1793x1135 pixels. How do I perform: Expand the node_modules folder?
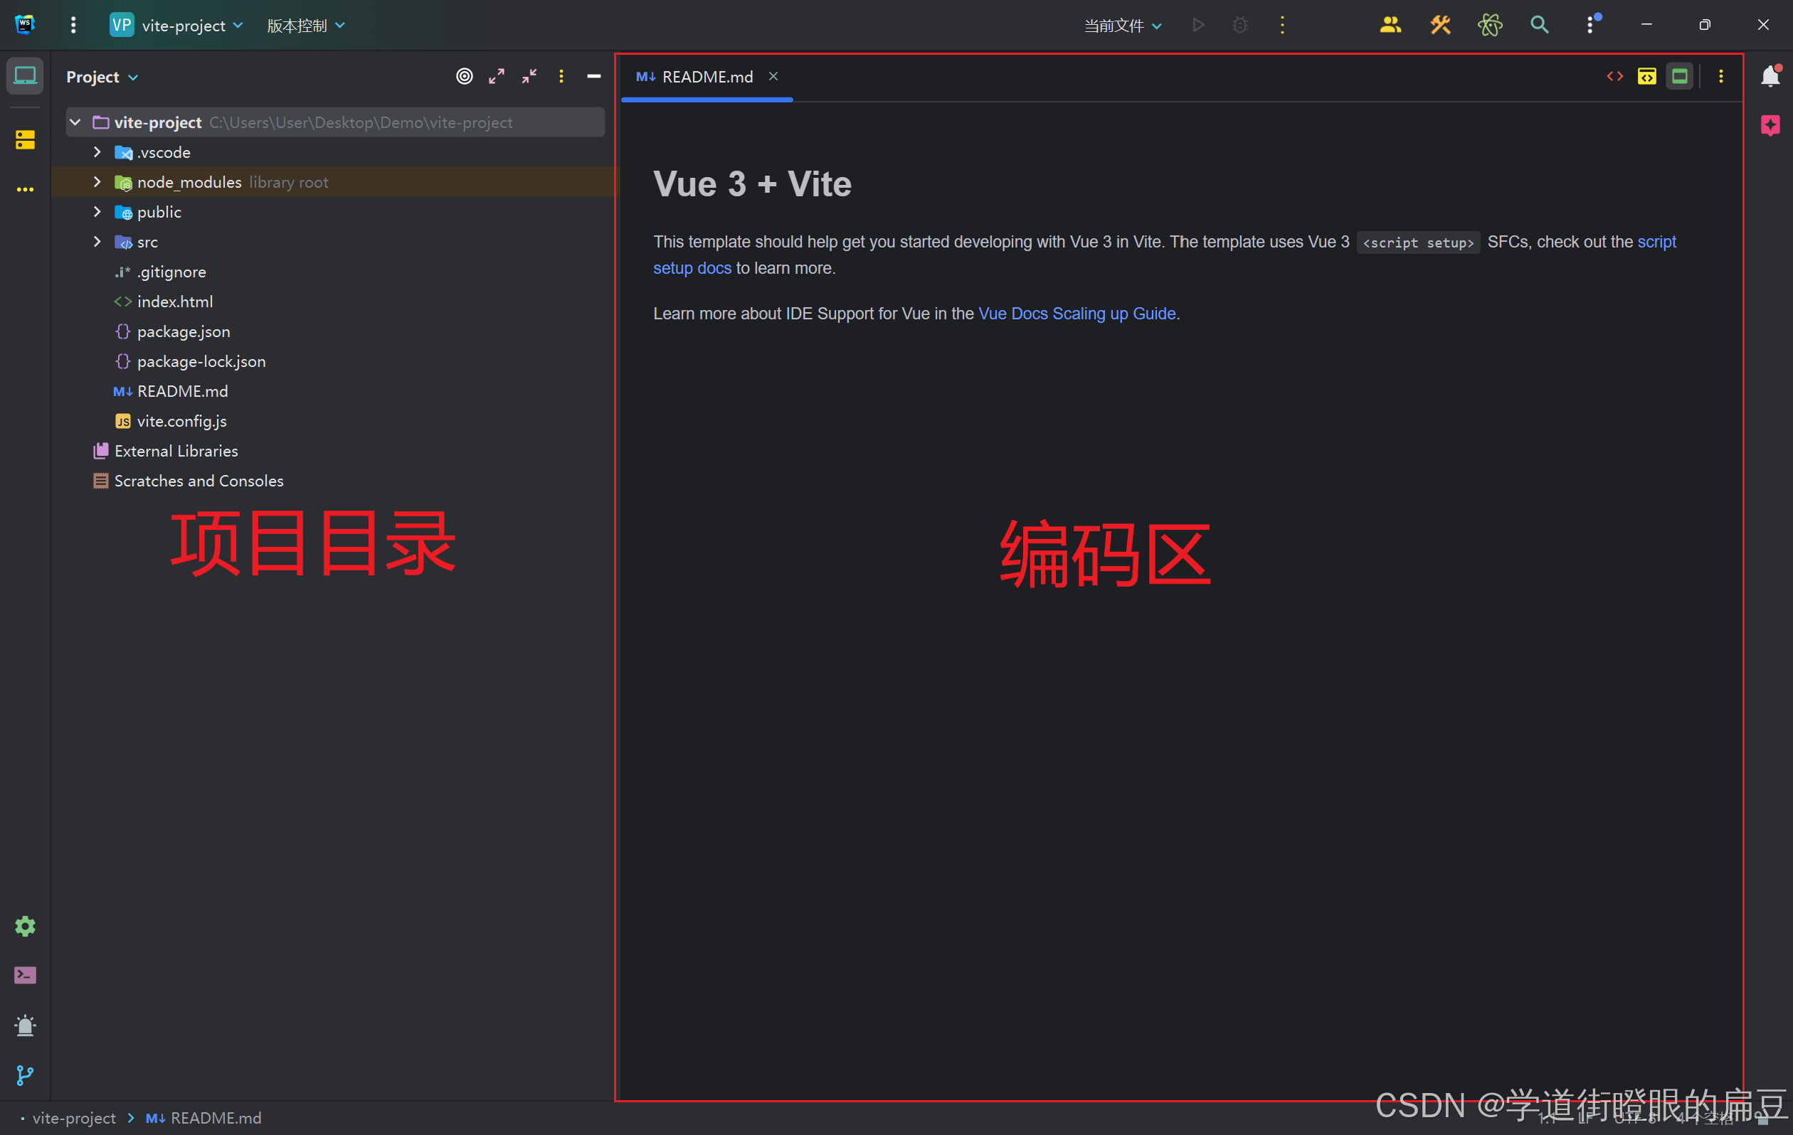[97, 182]
